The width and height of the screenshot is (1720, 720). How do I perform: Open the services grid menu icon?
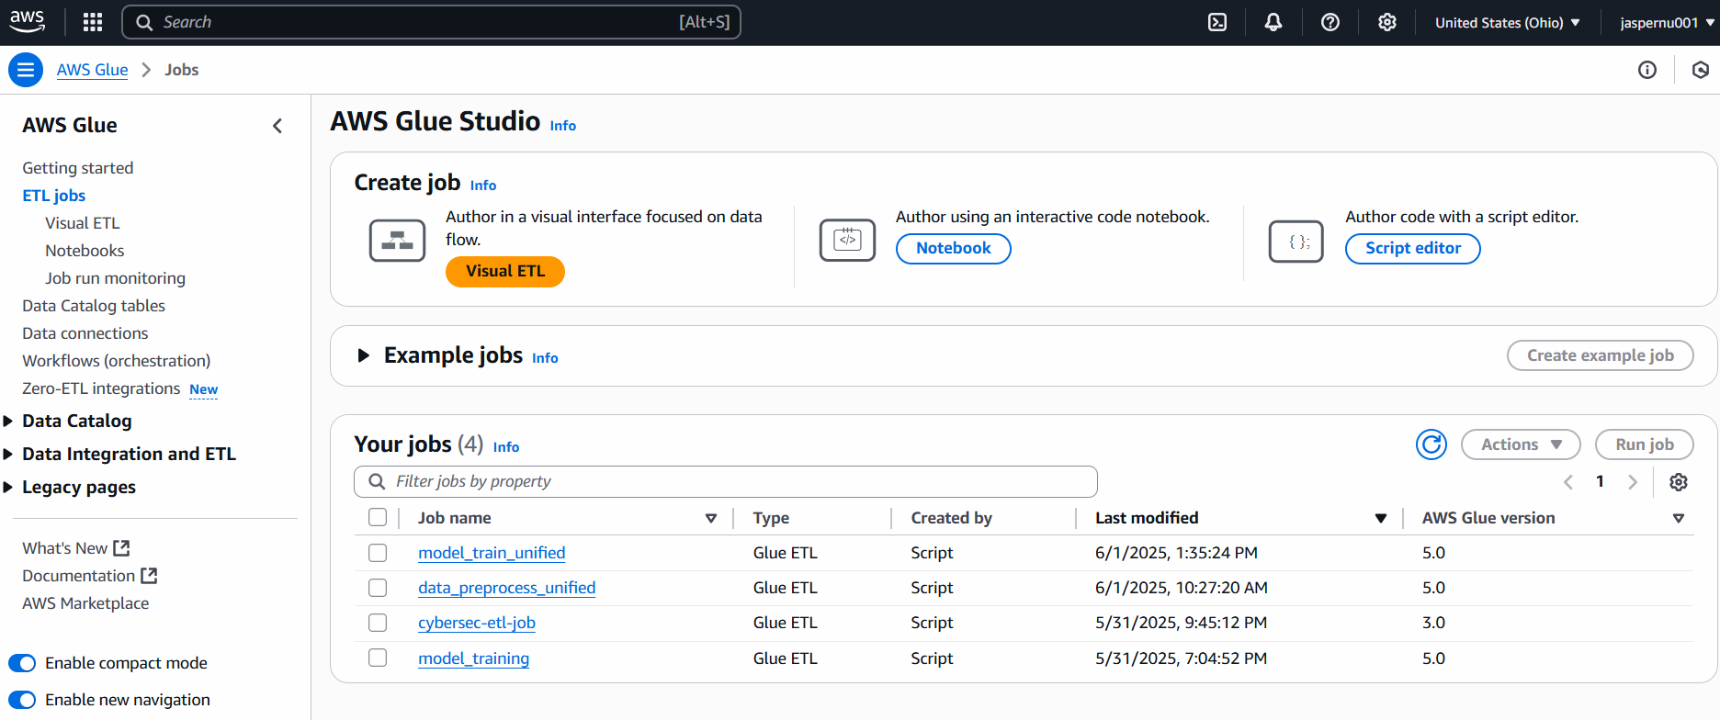point(93,22)
